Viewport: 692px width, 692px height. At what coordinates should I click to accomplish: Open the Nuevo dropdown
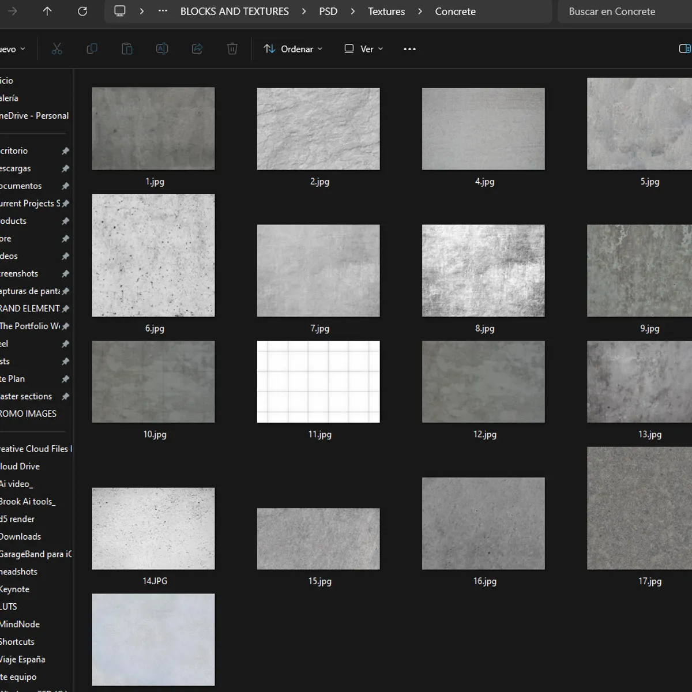pyautogui.click(x=12, y=48)
